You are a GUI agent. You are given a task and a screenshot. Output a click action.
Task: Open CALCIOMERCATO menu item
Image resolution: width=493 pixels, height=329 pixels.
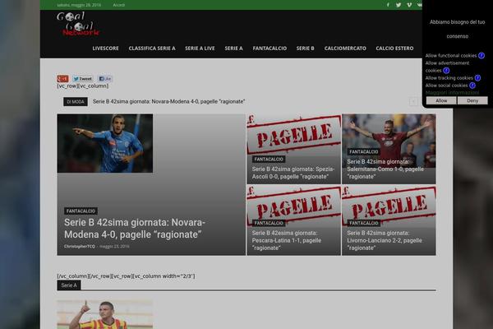345,49
